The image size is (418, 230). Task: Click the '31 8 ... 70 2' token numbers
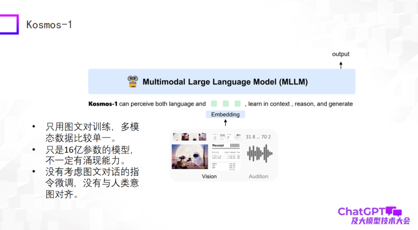coord(258,137)
